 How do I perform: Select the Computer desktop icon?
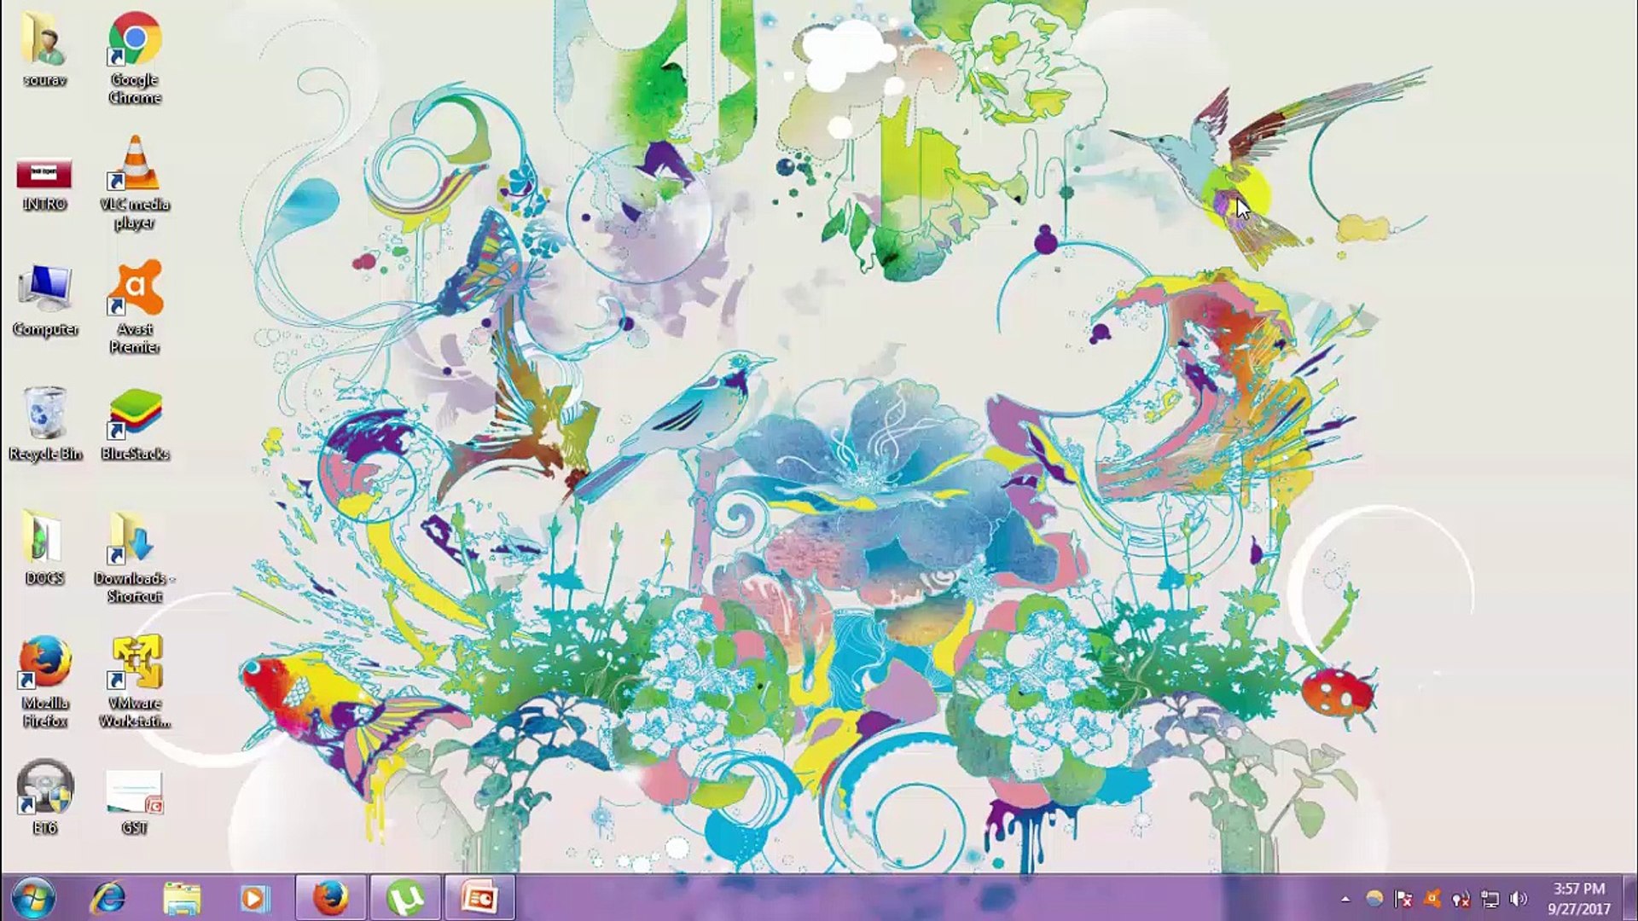44,300
